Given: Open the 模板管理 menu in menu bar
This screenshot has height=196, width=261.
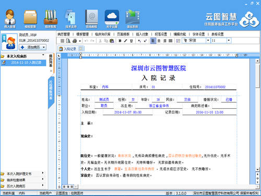Looking at the screenshot, I should coord(82,34).
